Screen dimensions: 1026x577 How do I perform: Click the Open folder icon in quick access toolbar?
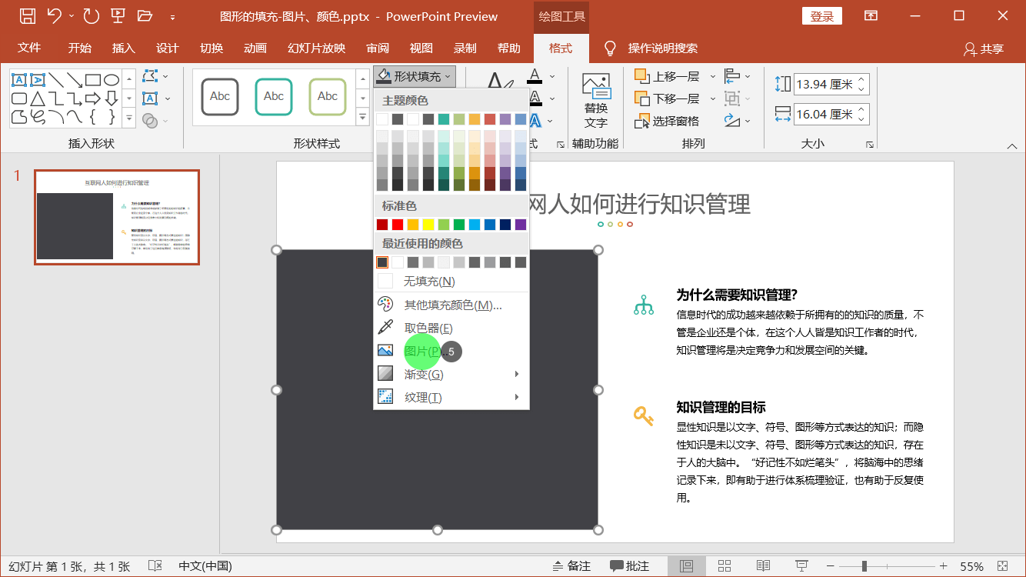(145, 15)
